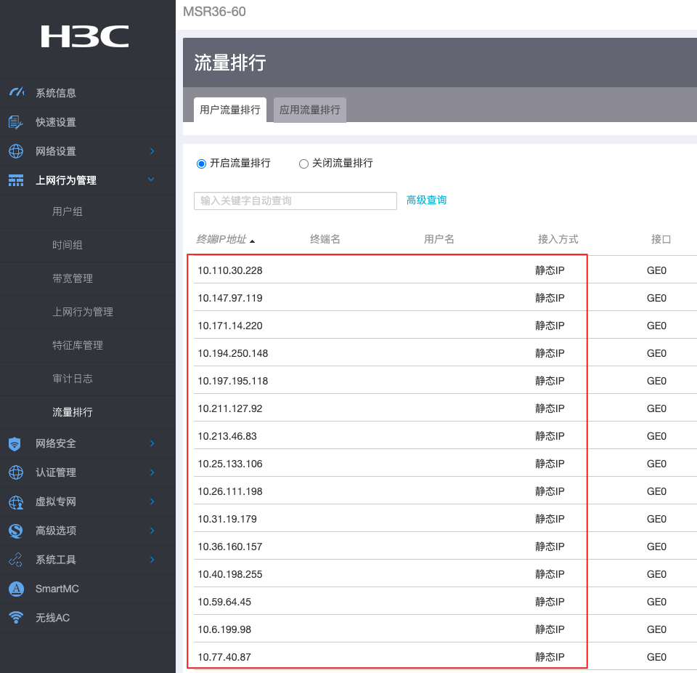Collapse 上网行为管理 chevron
This screenshot has height=673, width=697.
151,180
